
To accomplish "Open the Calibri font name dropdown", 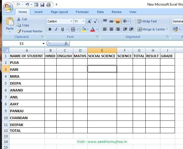I will click(x=71, y=21).
